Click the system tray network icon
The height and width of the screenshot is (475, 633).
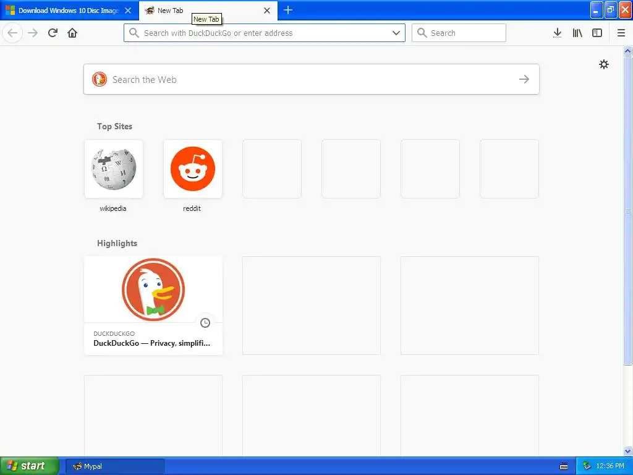pyautogui.click(x=587, y=466)
